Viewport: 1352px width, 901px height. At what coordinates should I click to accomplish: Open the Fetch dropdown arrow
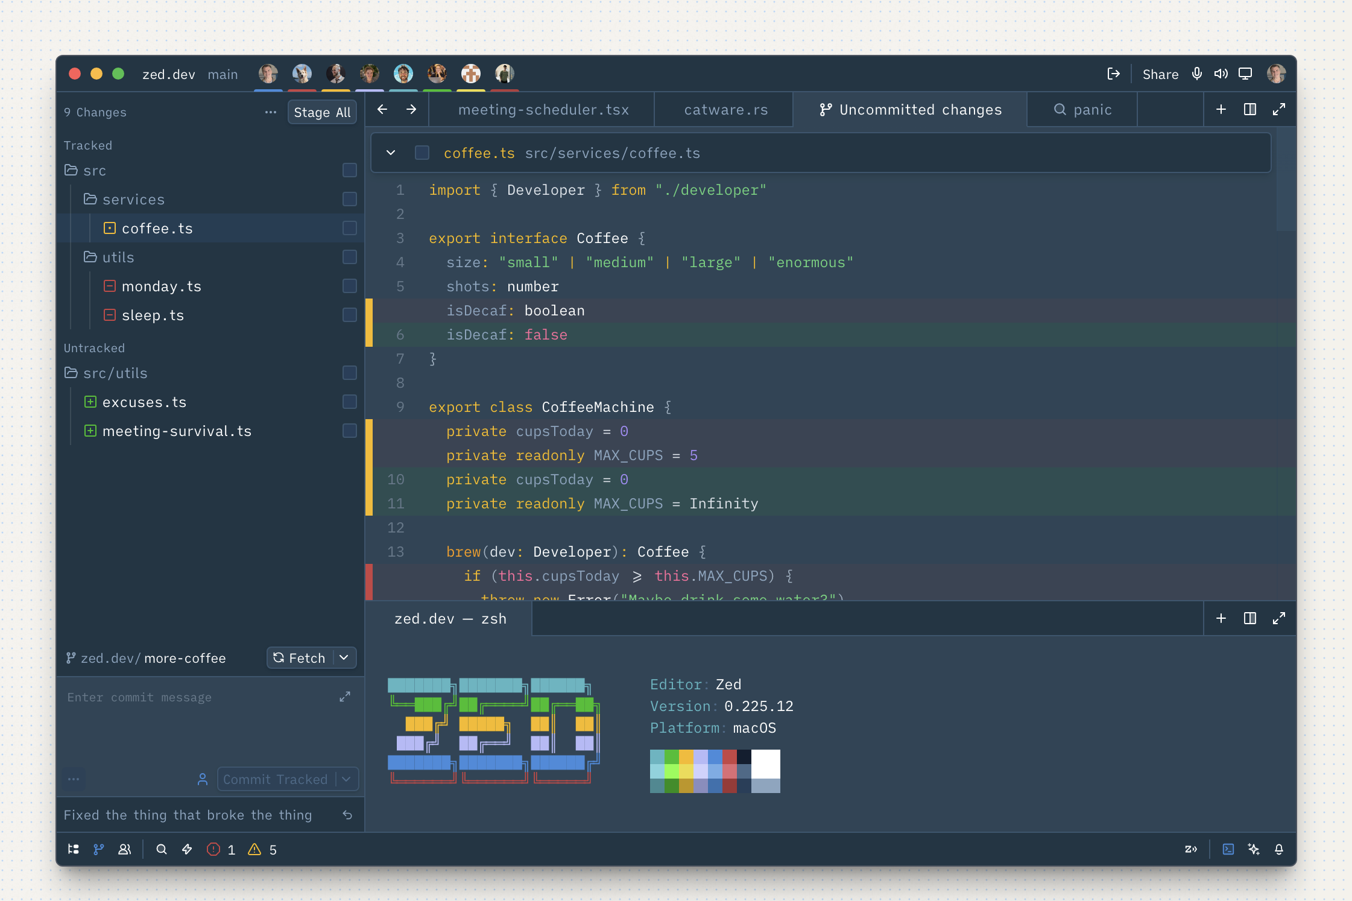point(344,657)
